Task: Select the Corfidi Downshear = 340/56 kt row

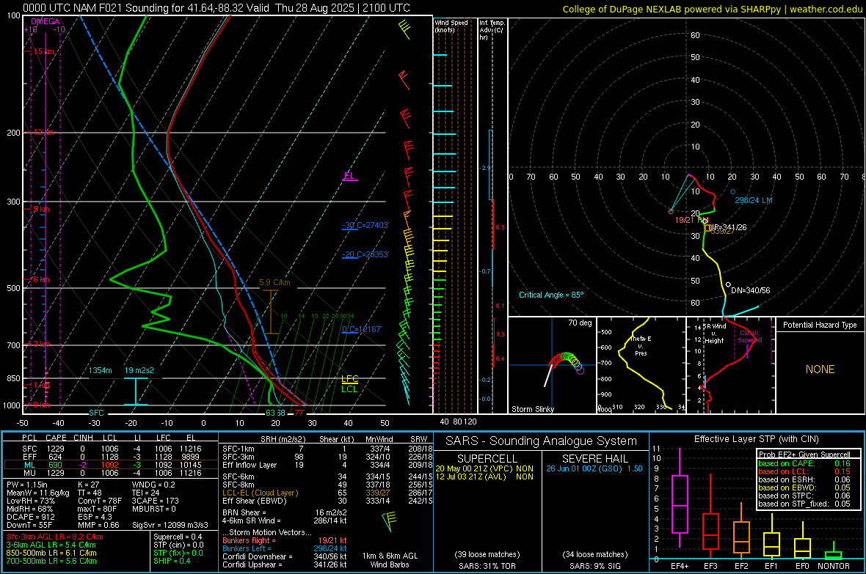Action: coord(285,556)
